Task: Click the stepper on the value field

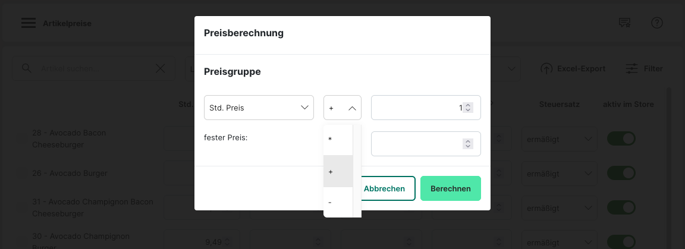Action: [x=468, y=108]
